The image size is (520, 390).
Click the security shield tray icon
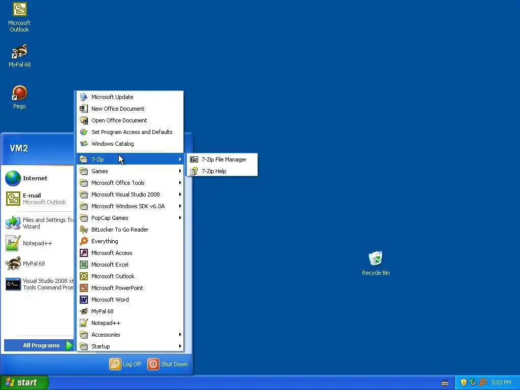[464, 382]
